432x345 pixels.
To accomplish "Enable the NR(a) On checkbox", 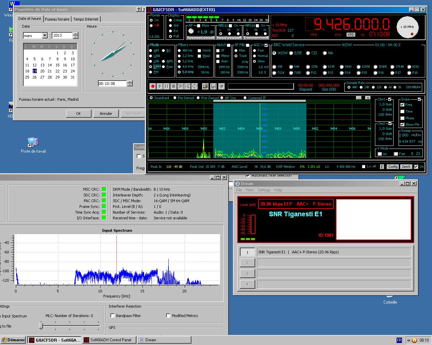I will 257,26.
